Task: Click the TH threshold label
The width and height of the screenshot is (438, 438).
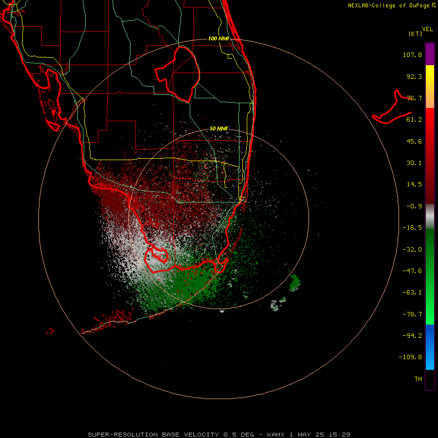Action: click(x=418, y=379)
